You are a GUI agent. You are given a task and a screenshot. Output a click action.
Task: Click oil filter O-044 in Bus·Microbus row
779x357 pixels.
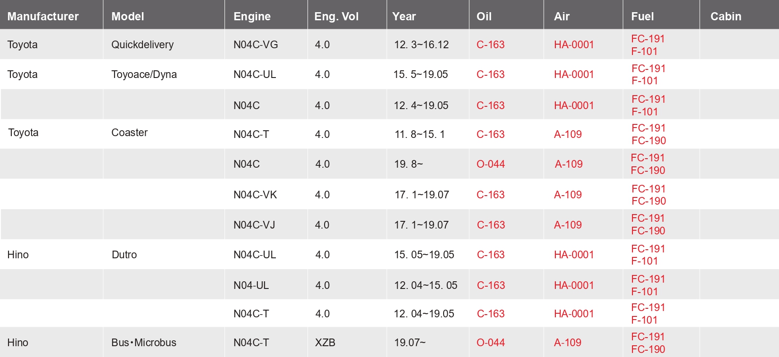[x=490, y=343]
